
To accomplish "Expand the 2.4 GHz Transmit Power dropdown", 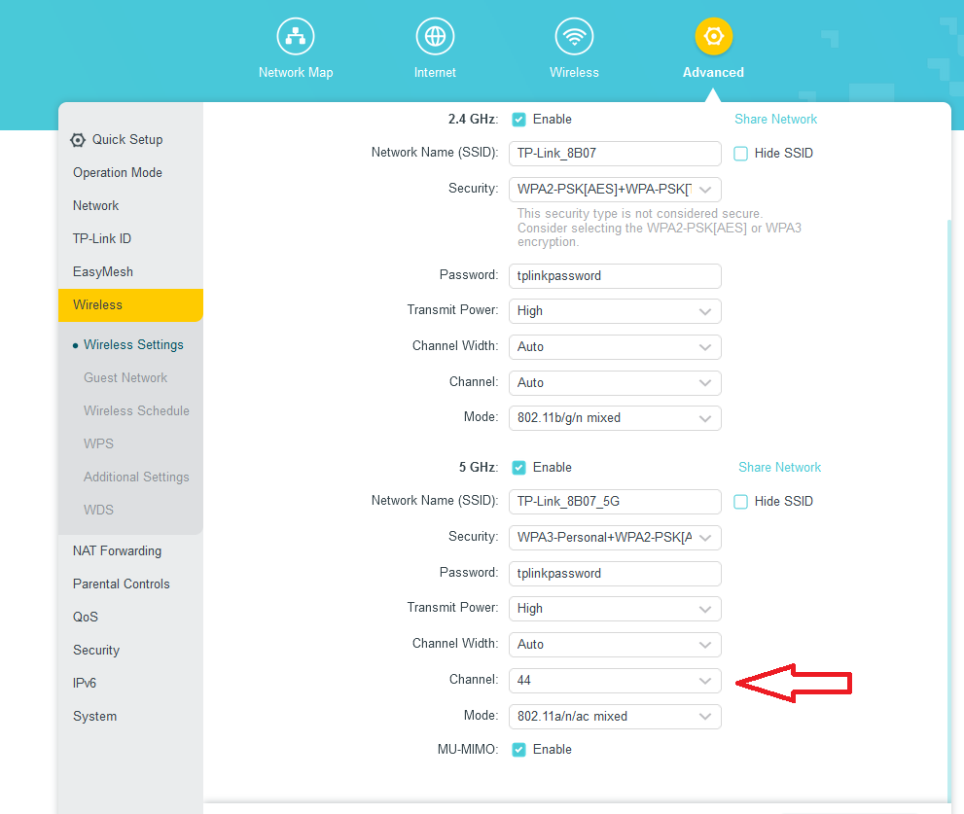I will click(x=615, y=311).
